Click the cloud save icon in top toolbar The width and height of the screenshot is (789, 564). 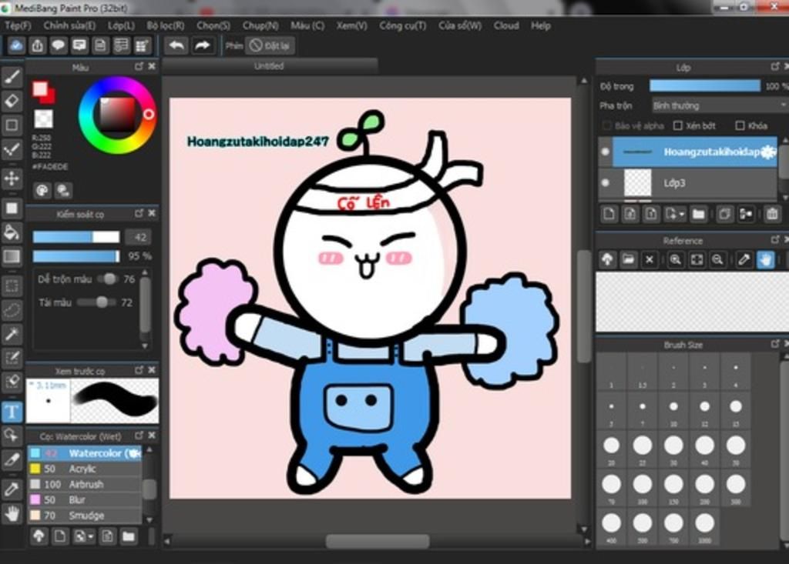[16, 45]
